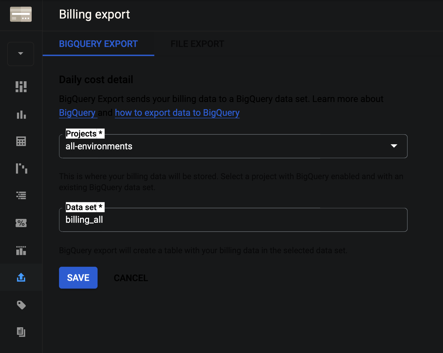The width and height of the screenshot is (443, 353).
Task: Open Transactions via the list icon
Action: click(21, 195)
